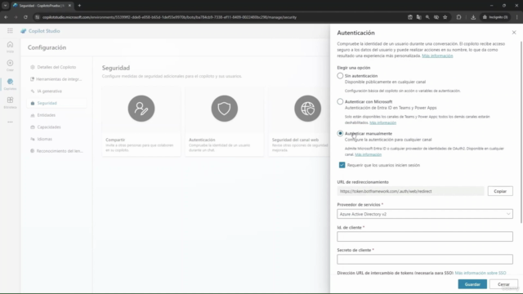The height and width of the screenshot is (294, 523).
Task: Open the more options ellipsis in sidebar
Action: (10, 122)
